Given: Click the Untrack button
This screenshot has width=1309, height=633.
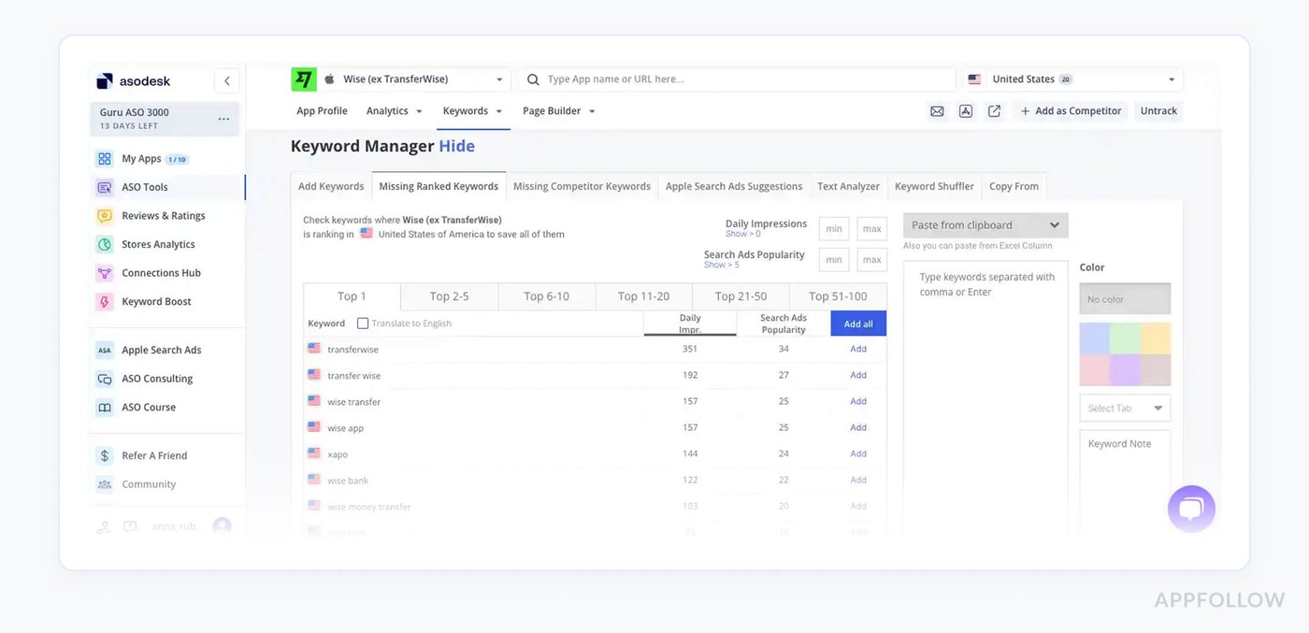Looking at the screenshot, I should (1158, 110).
